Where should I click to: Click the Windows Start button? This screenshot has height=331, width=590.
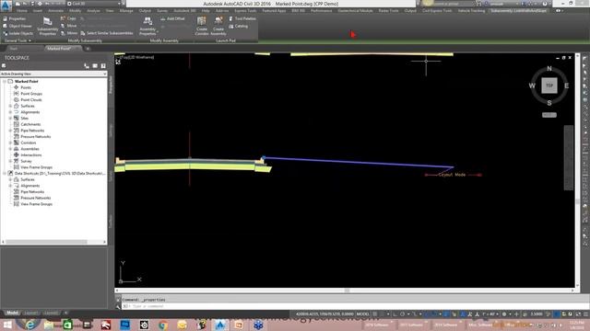pos(7,325)
